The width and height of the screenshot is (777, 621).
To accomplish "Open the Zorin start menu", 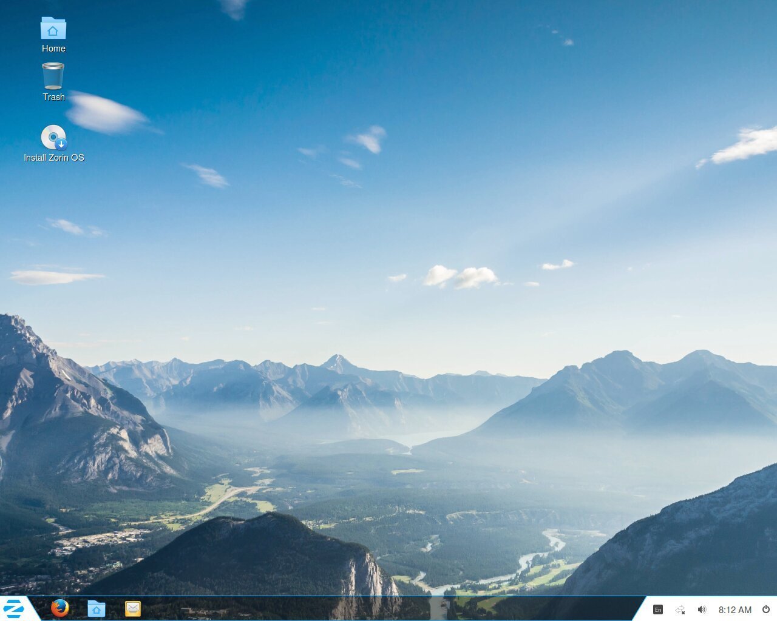I will [x=13, y=608].
